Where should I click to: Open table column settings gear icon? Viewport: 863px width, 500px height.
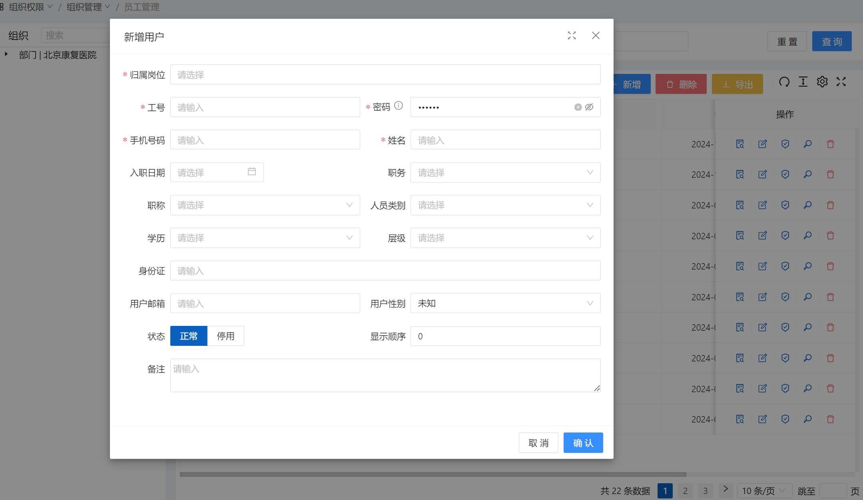[822, 82]
